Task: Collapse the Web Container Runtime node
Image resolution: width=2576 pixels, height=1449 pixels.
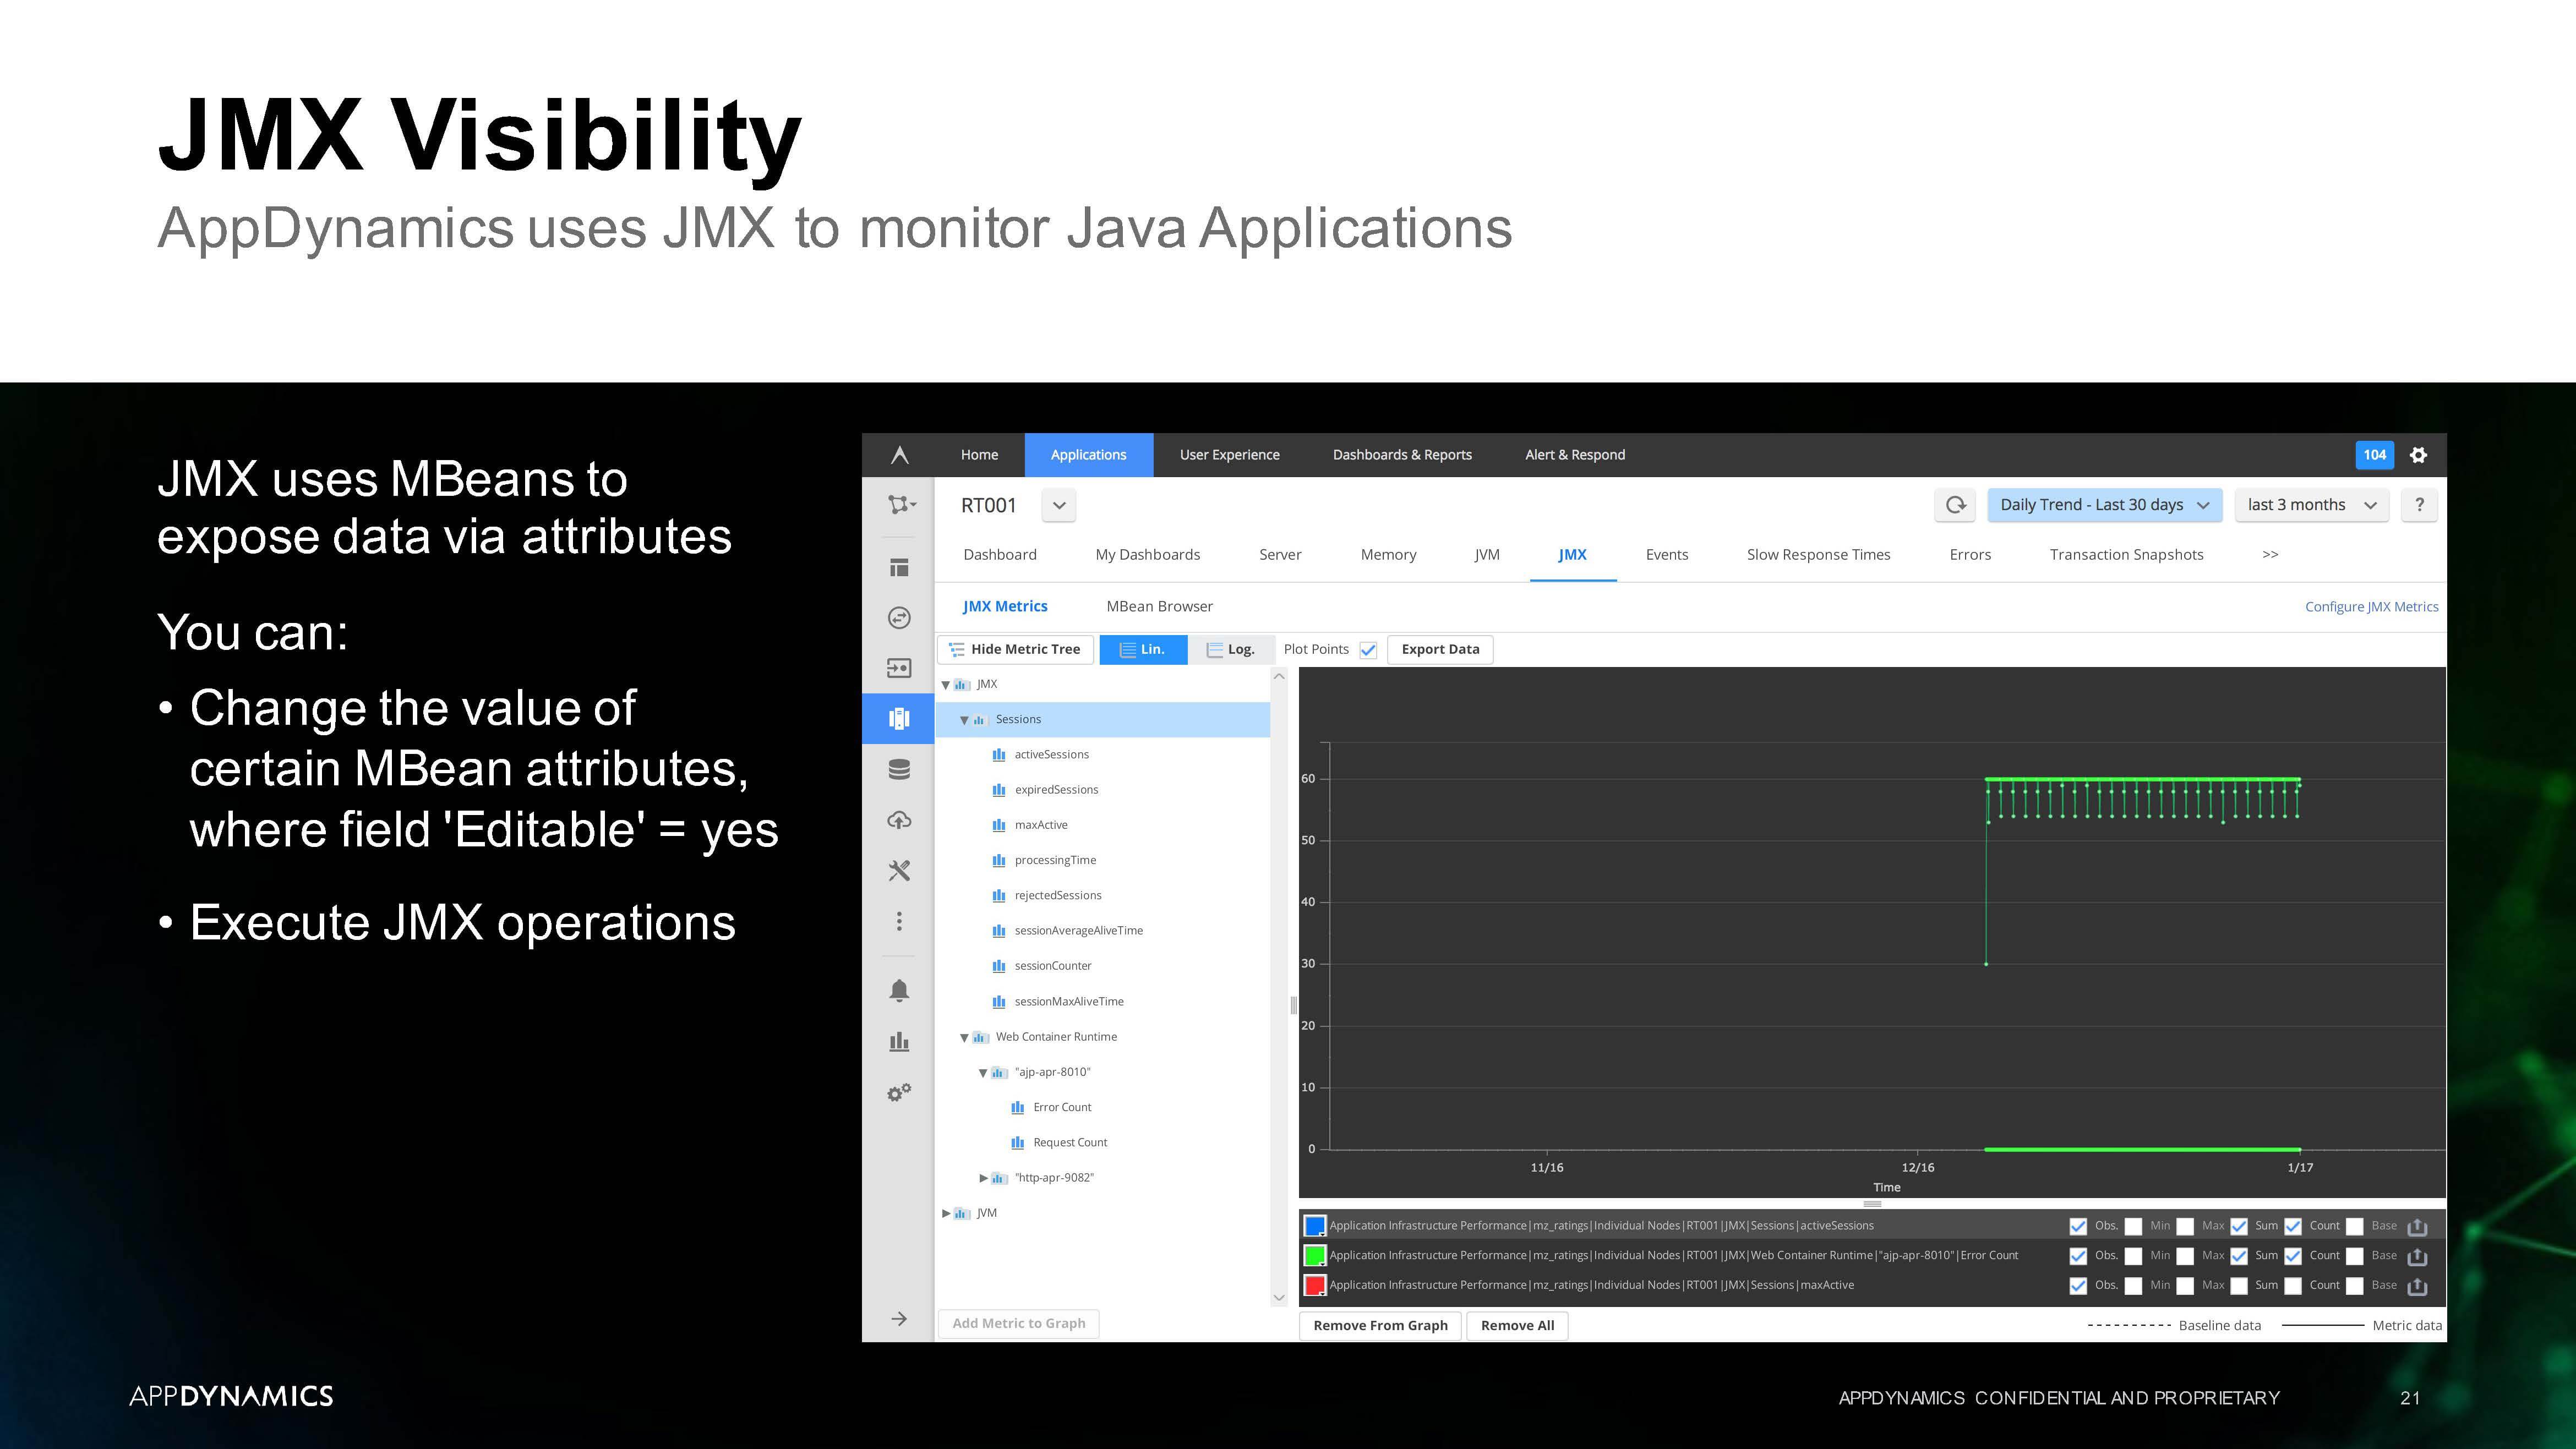Action: 965,1038
